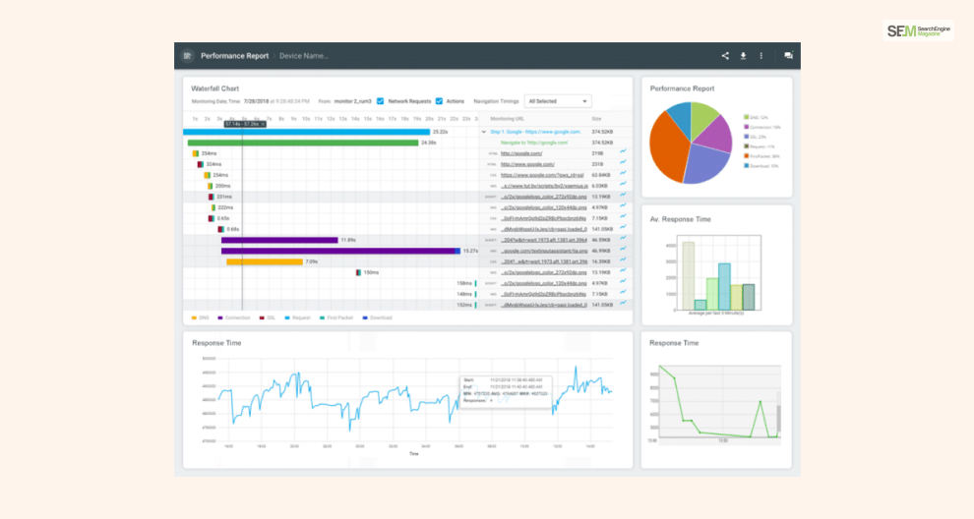Select the yellow 7.09s DNS bar
The height and width of the screenshot is (519, 974).
[x=265, y=262]
